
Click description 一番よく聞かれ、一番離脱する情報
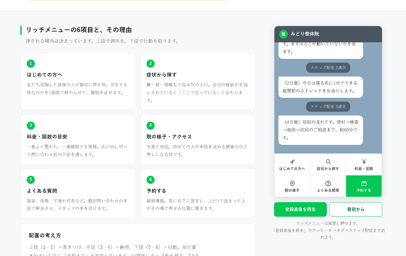[77, 150]
